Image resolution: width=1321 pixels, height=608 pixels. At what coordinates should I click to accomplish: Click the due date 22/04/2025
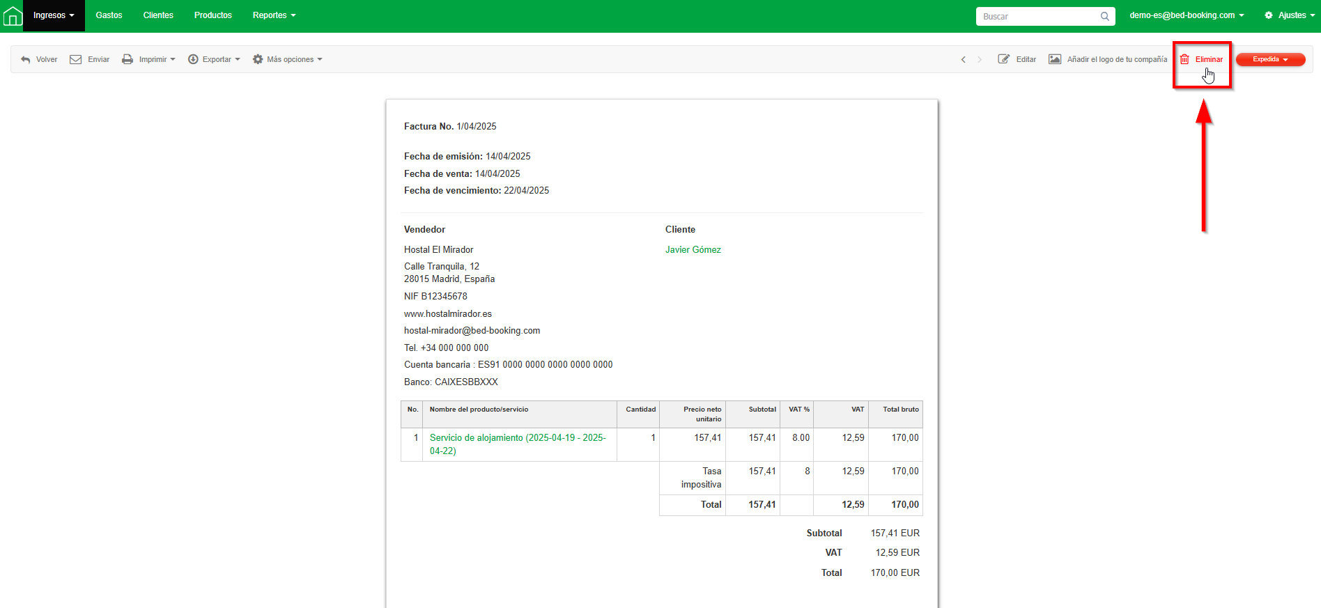526,191
